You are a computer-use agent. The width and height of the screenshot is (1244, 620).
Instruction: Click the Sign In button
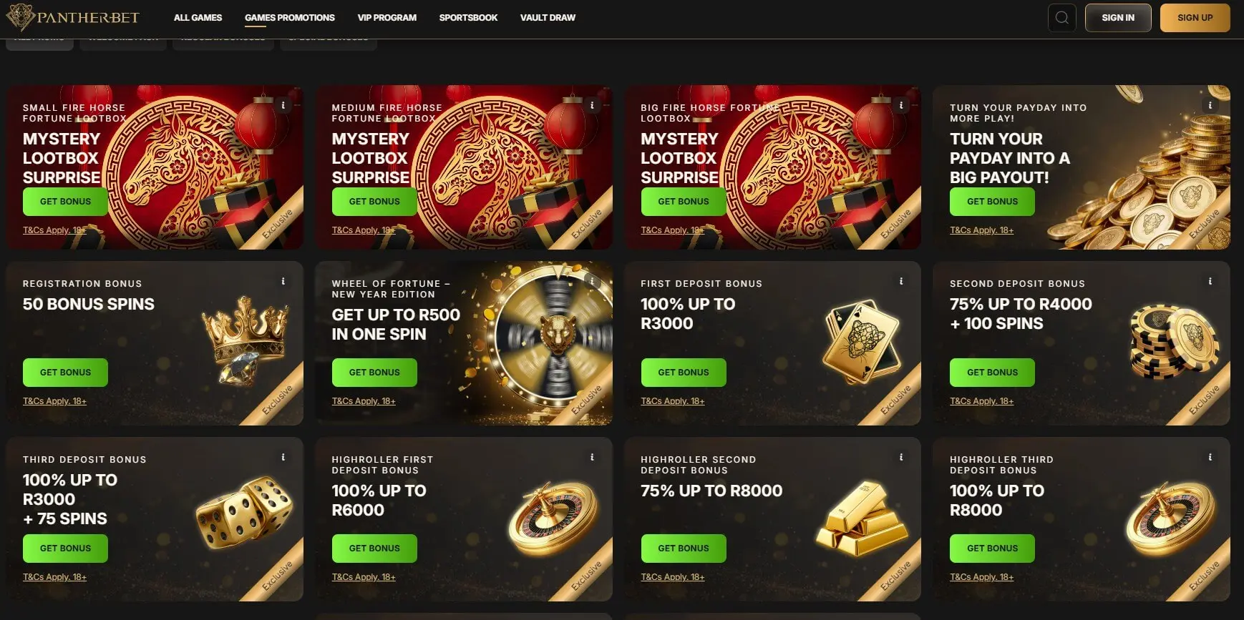(1118, 18)
